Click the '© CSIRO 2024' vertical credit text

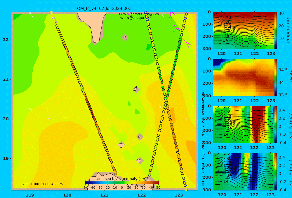[203, 174]
